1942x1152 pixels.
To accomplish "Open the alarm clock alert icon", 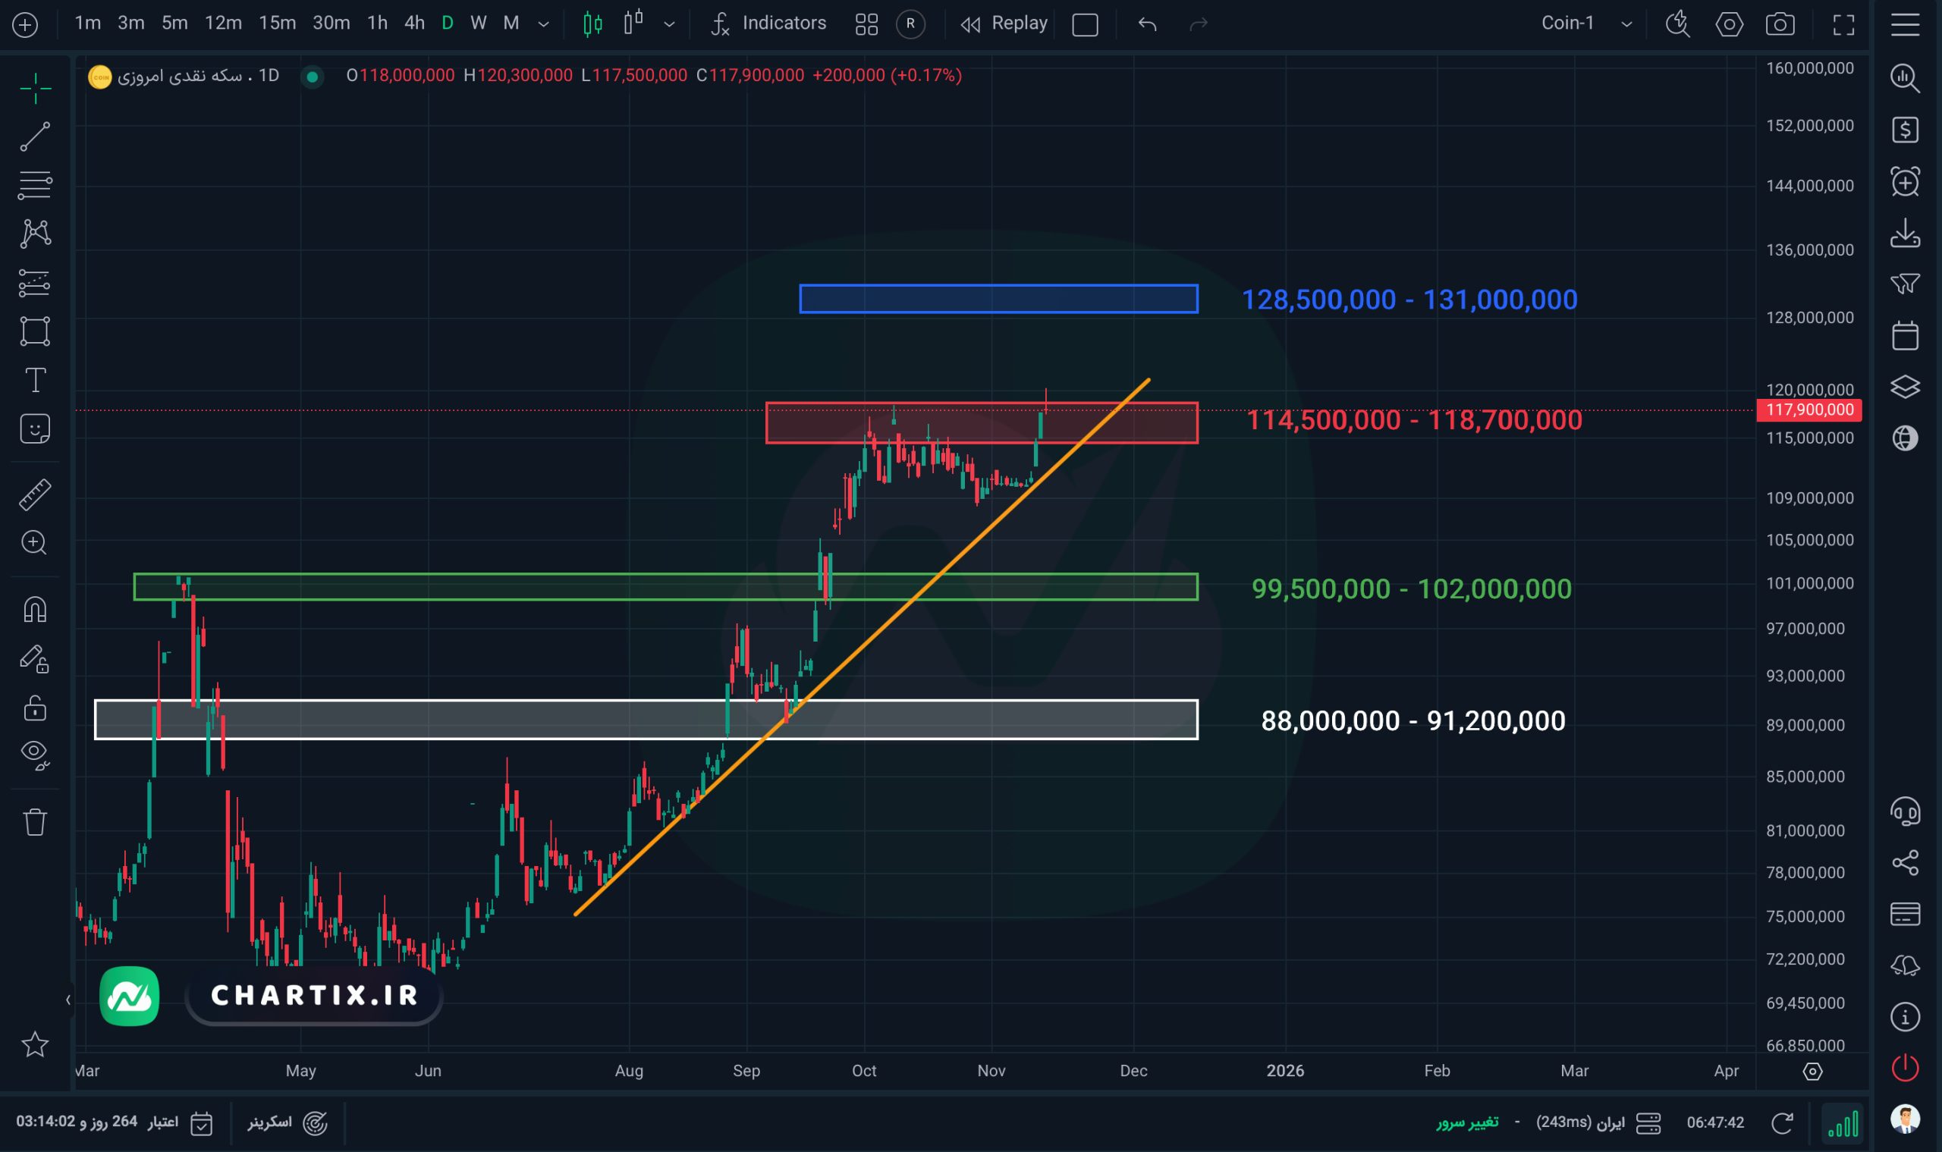I will 1905,182.
